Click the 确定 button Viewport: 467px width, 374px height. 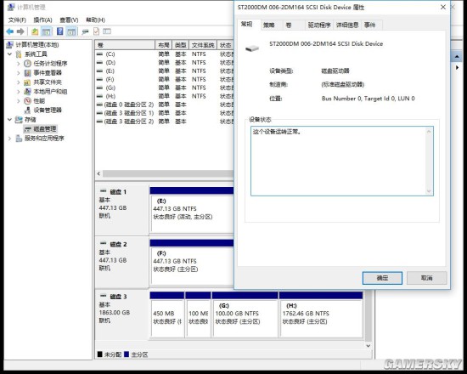point(382,278)
